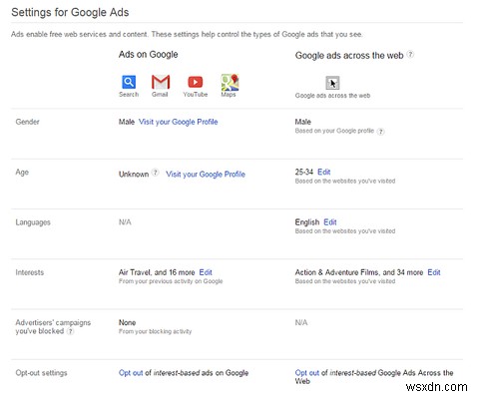
Task: Click the Male value under Ads on Google
Action: point(127,122)
